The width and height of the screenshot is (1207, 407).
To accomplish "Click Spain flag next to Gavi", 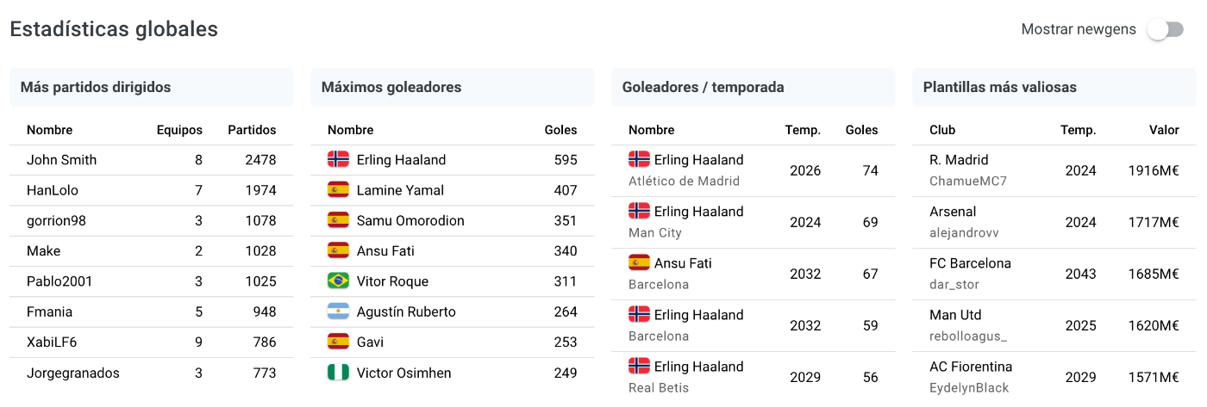I will click(x=338, y=342).
